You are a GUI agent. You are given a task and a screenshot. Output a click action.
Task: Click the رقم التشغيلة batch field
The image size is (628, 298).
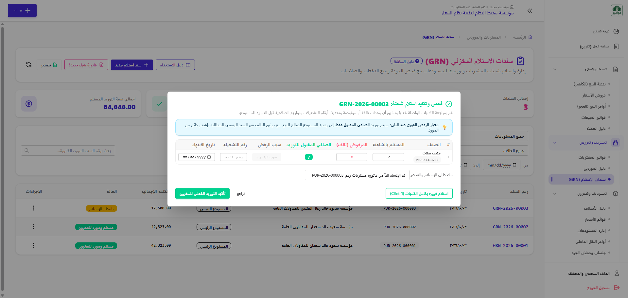pyautogui.click(x=234, y=157)
